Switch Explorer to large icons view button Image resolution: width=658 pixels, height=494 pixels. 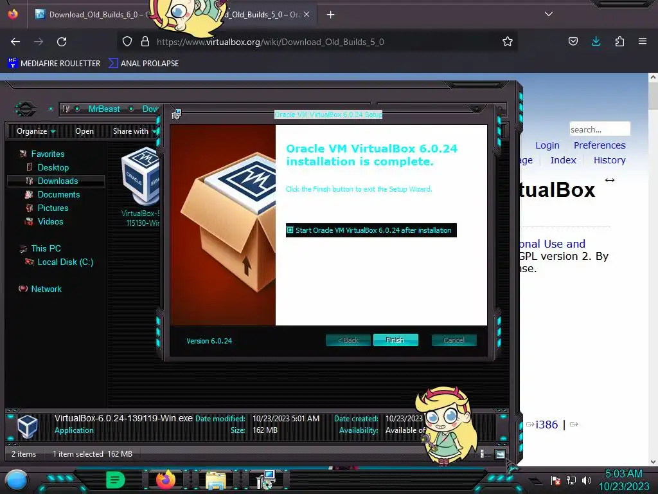click(500, 454)
